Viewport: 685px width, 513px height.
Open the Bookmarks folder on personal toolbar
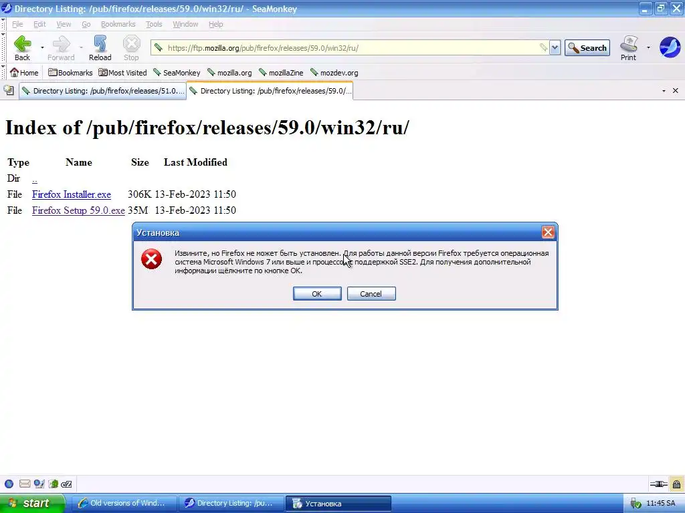point(70,72)
